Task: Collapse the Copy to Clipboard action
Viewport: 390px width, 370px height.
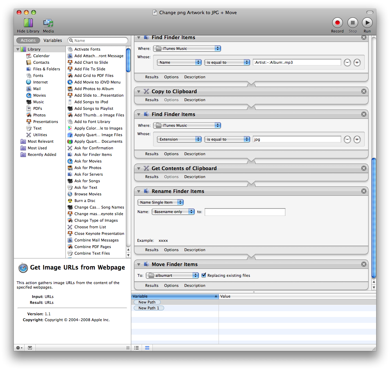Action: (x=139, y=91)
